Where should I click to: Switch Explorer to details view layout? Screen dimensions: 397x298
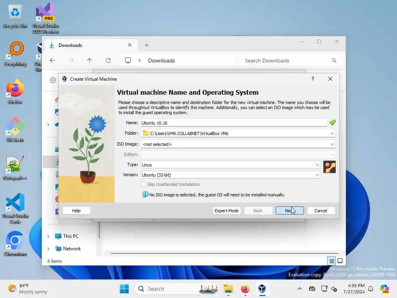pyautogui.click(x=332, y=260)
